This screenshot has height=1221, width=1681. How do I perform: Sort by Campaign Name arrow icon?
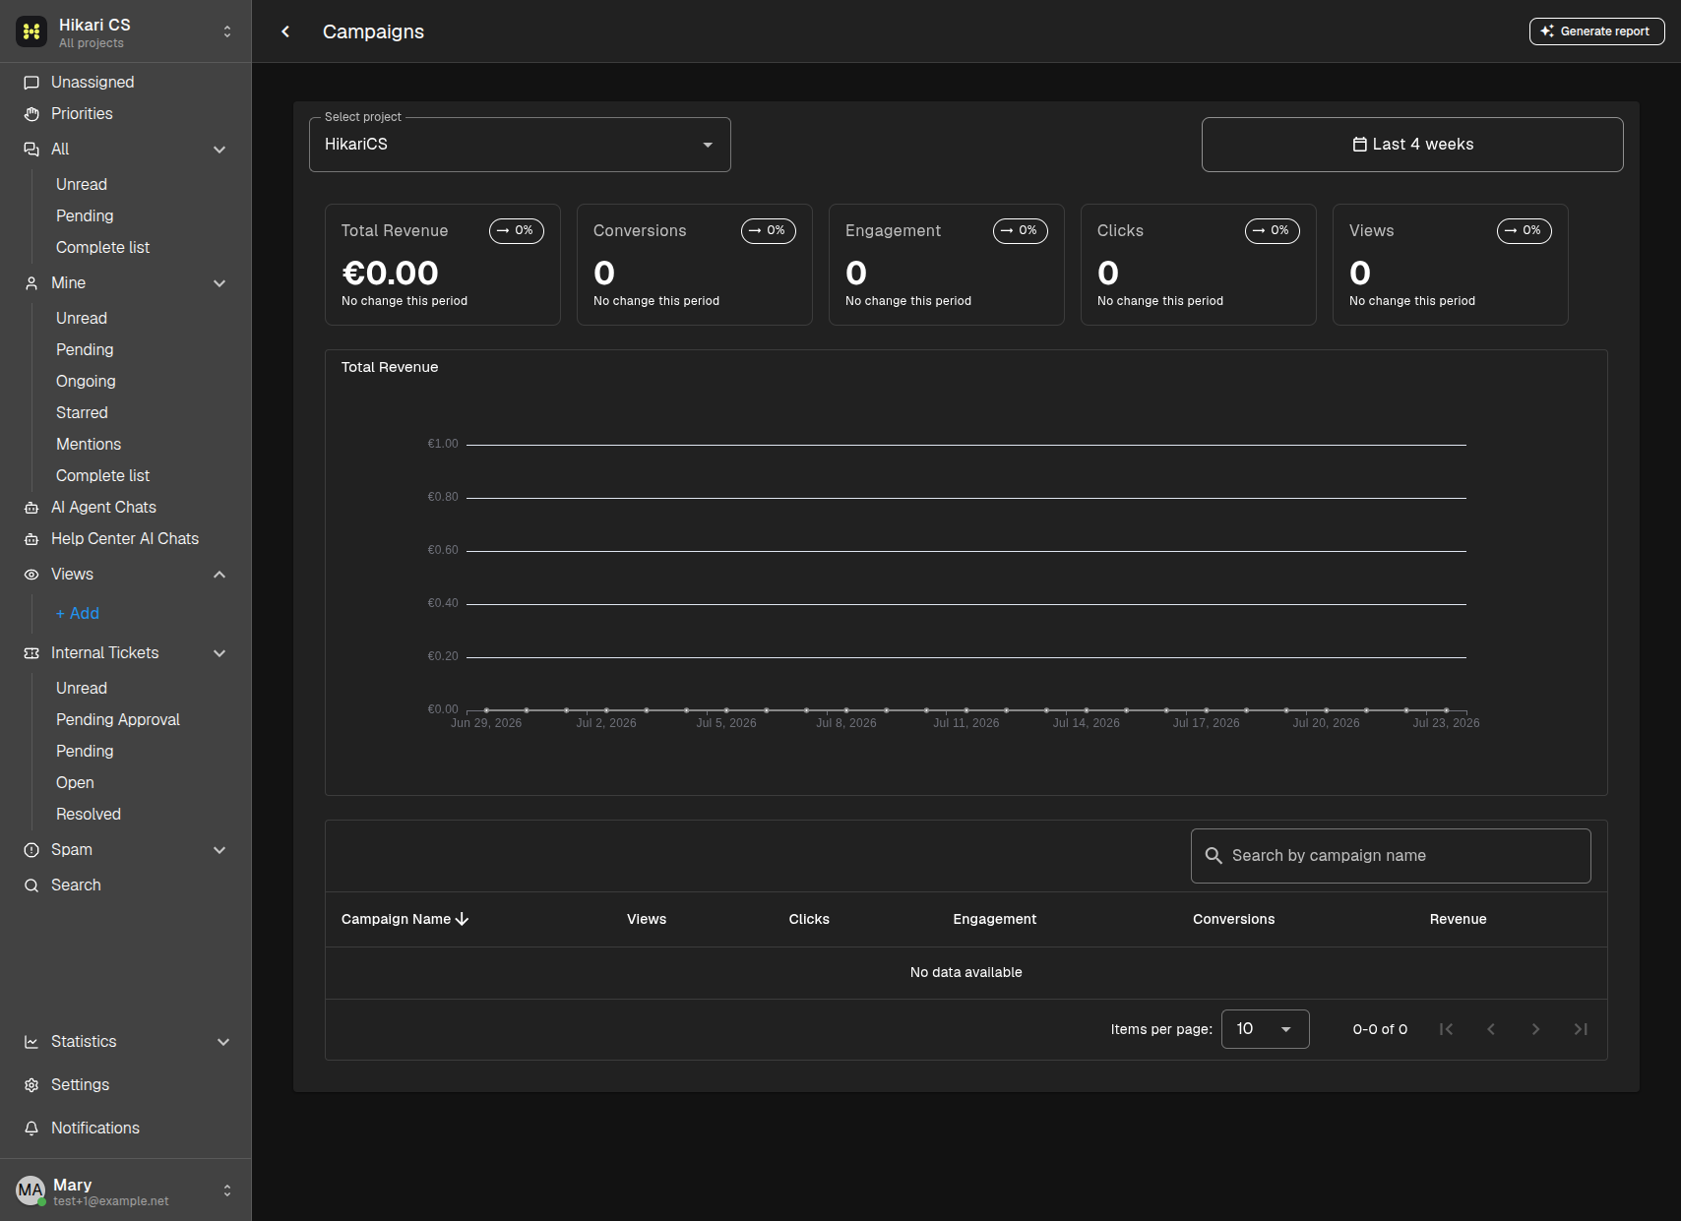(463, 919)
